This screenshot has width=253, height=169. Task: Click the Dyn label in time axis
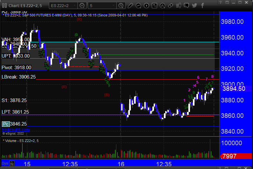coord(5,163)
